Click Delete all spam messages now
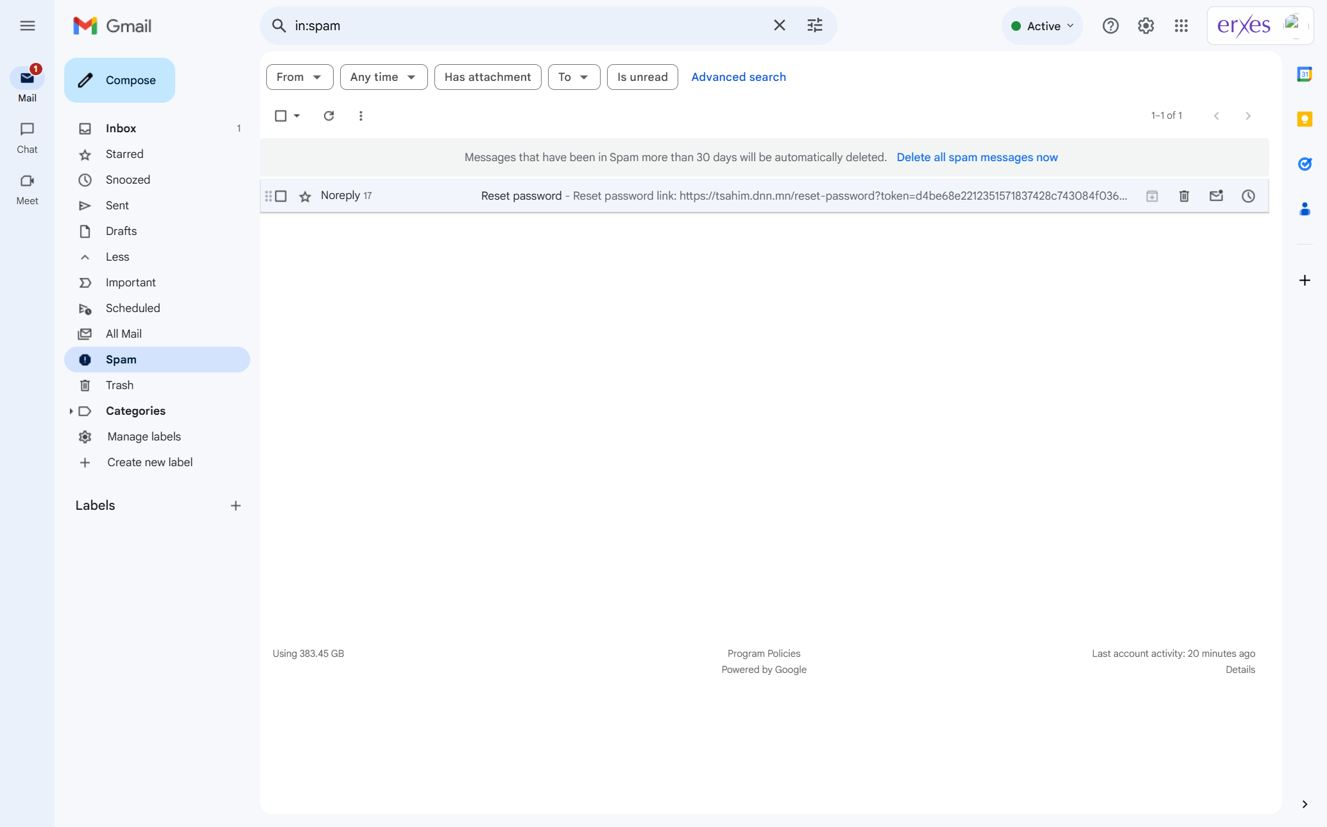Image resolution: width=1327 pixels, height=827 pixels. point(977,157)
